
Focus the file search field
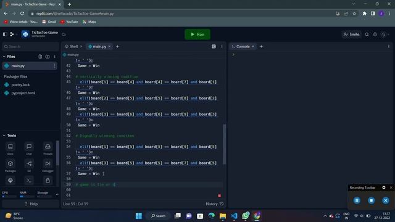(x=30, y=47)
